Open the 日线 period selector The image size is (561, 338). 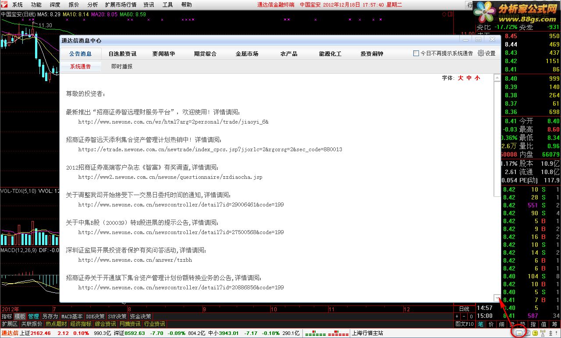464,309
